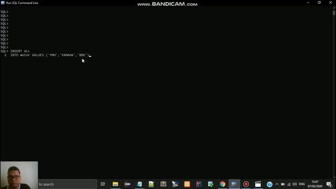Restore down the SQL Command Line window
Image resolution: width=336 pixels, height=189 pixels.
319,3
